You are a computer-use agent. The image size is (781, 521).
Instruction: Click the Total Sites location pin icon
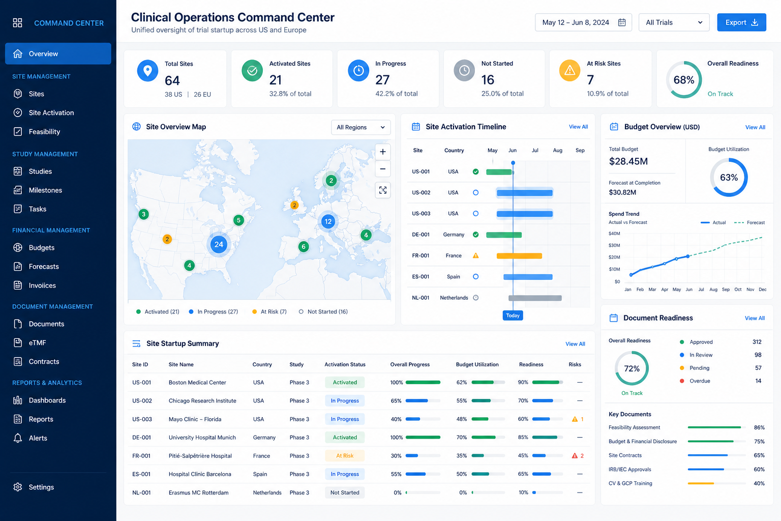[147, 71]
